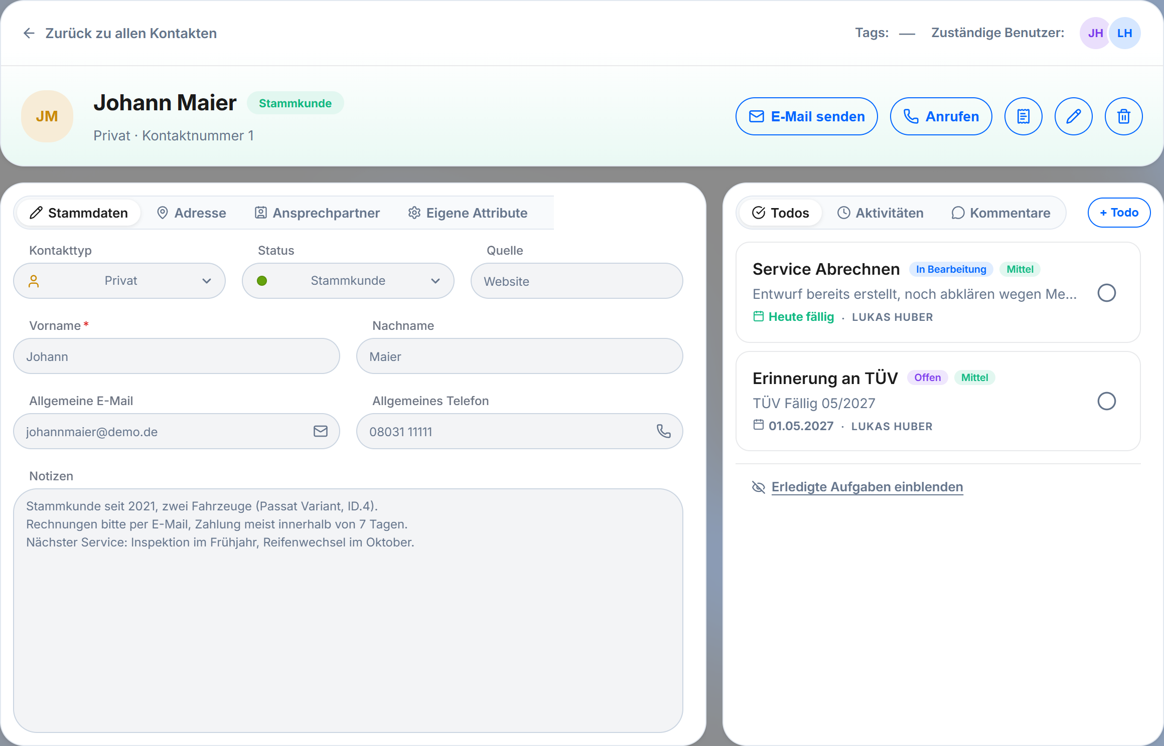This screenshot has height=746, width=1164.
Task: Open the Status dropdown showing Stammkunde
Action: click(348, 281)
